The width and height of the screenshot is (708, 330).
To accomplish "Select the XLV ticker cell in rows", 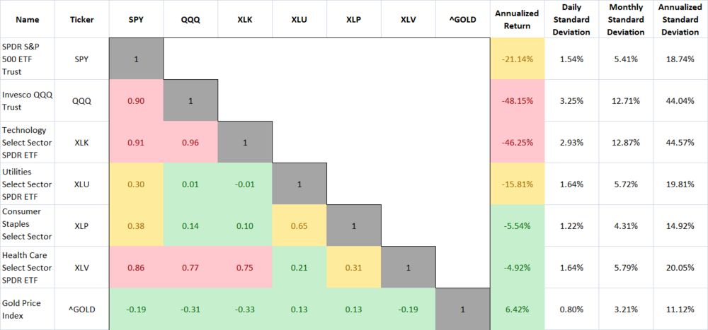I will coord(81,267).
